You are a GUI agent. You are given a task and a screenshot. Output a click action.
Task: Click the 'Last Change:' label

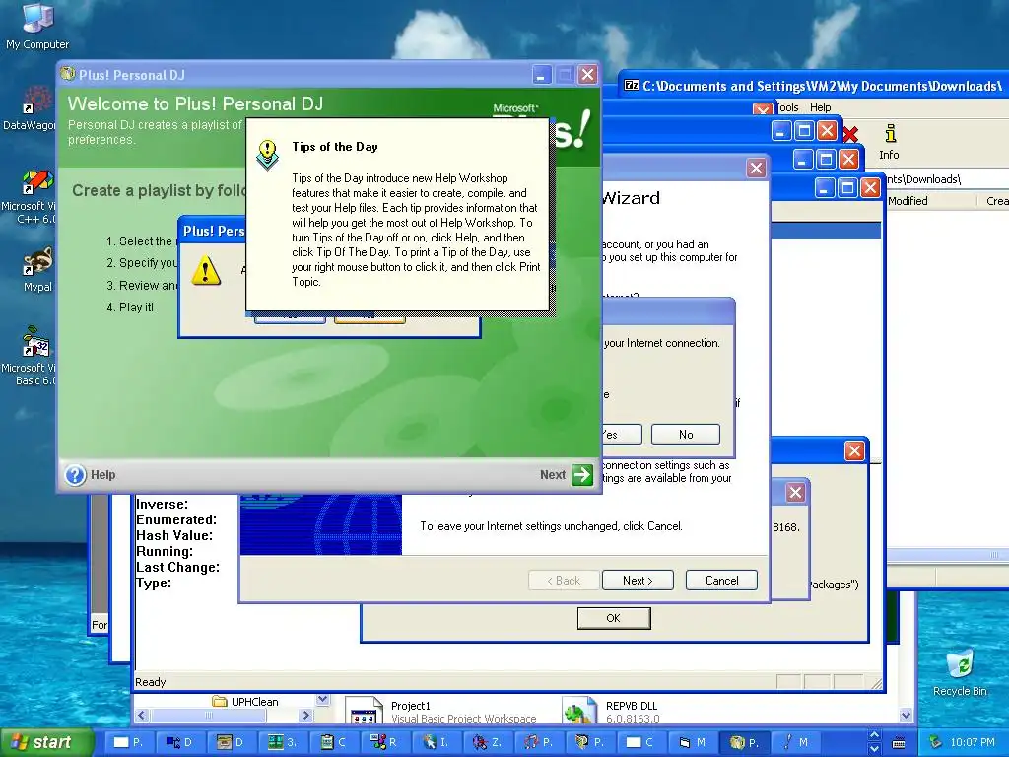[x=177, y=567]
